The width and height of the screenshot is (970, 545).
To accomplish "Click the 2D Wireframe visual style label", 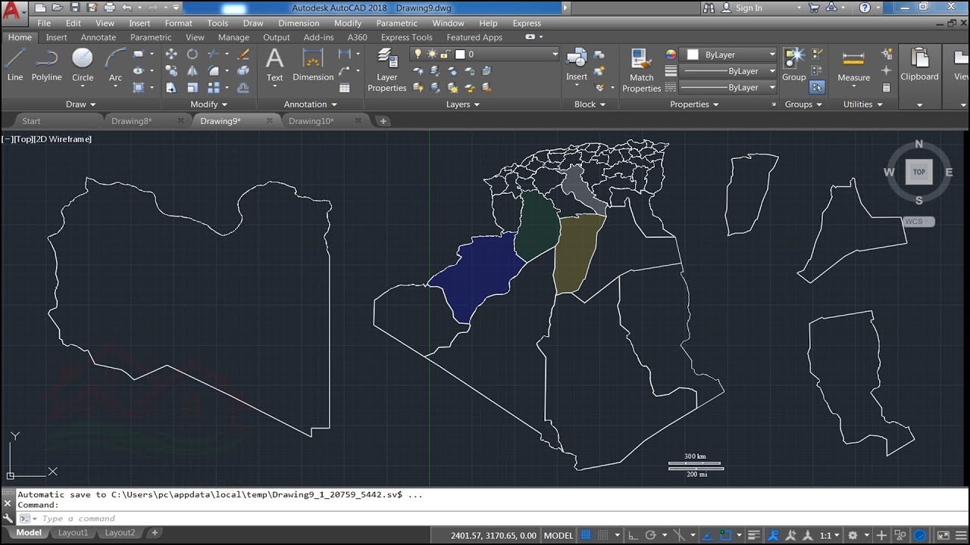I will (63, 139).
